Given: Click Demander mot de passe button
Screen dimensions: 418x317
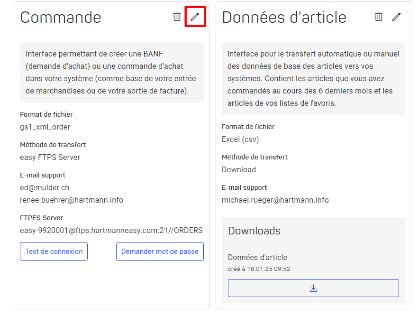Looking at the screenshot, I should [x=160, y=252].
